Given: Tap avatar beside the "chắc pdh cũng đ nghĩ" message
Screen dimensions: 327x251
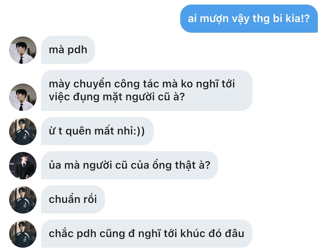Looking at the screenshot, I should point(23,234).
